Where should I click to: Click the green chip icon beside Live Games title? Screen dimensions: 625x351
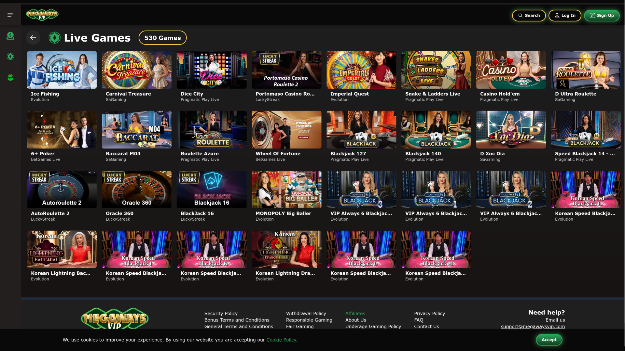pos(55,37)
